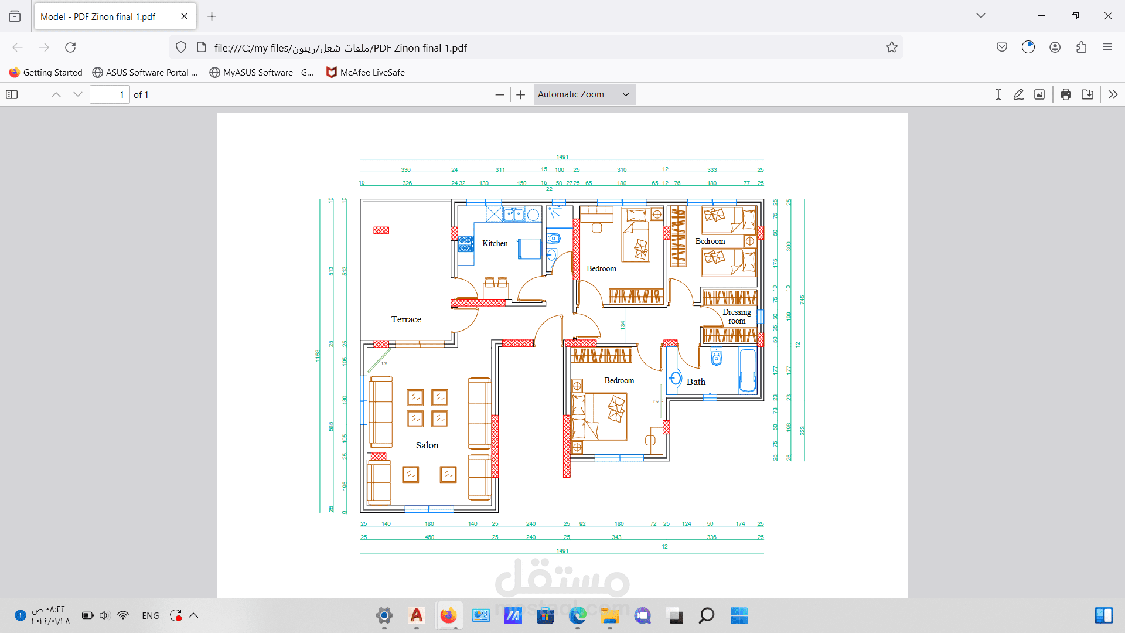The image size is (1125, 633).
Task: Open the Getting Started bookmark
Action: [46, 73]
